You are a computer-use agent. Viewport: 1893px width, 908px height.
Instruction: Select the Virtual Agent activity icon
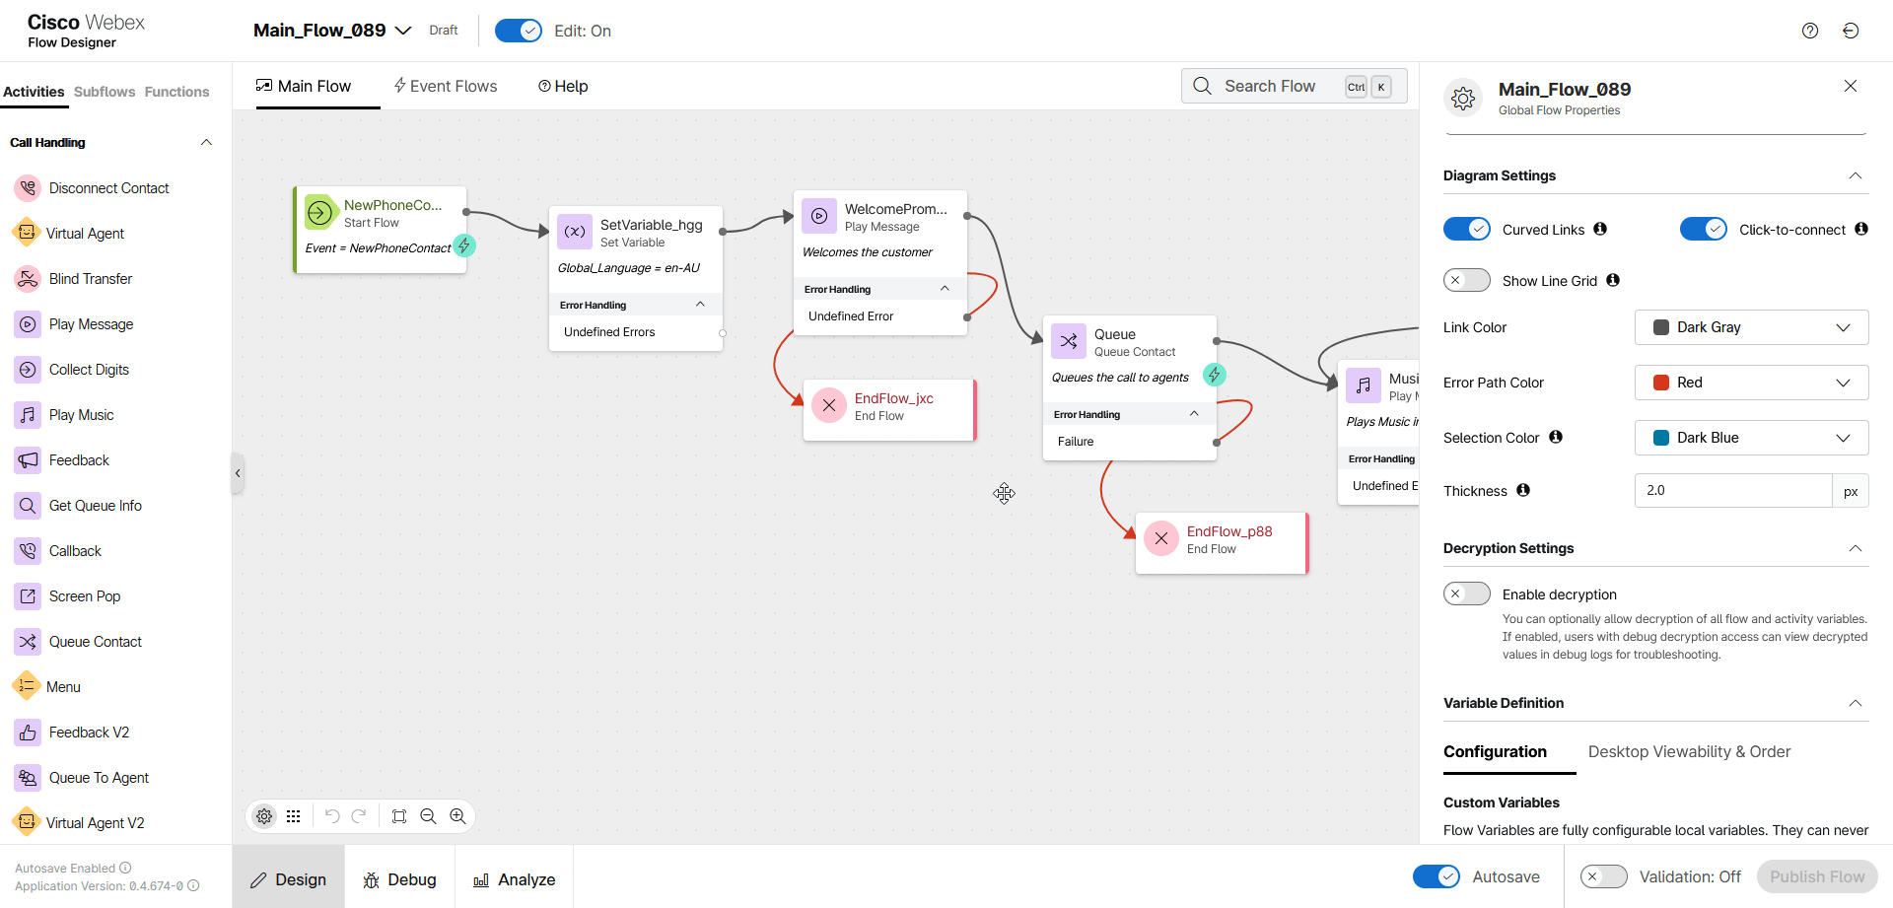(26, 234)
